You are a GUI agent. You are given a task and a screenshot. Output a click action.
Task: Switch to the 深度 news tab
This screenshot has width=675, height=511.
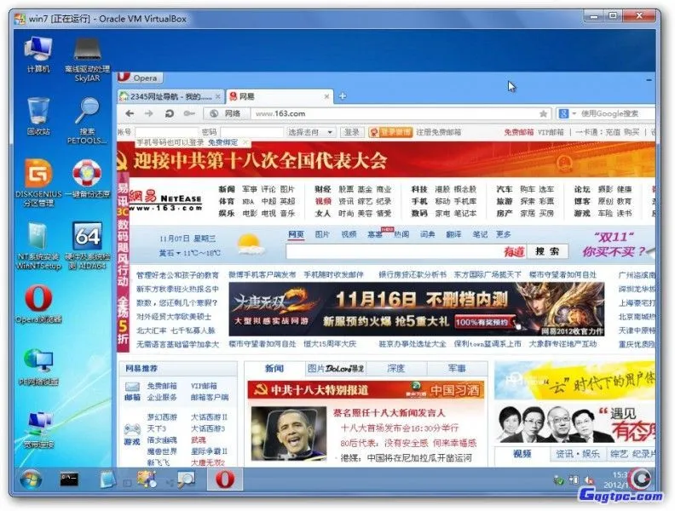pos(396,369)
